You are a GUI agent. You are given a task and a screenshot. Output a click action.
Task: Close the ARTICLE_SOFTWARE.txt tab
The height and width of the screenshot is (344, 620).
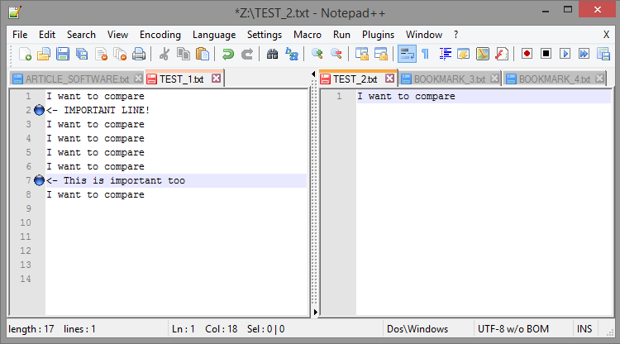click(x=138, y=79)
